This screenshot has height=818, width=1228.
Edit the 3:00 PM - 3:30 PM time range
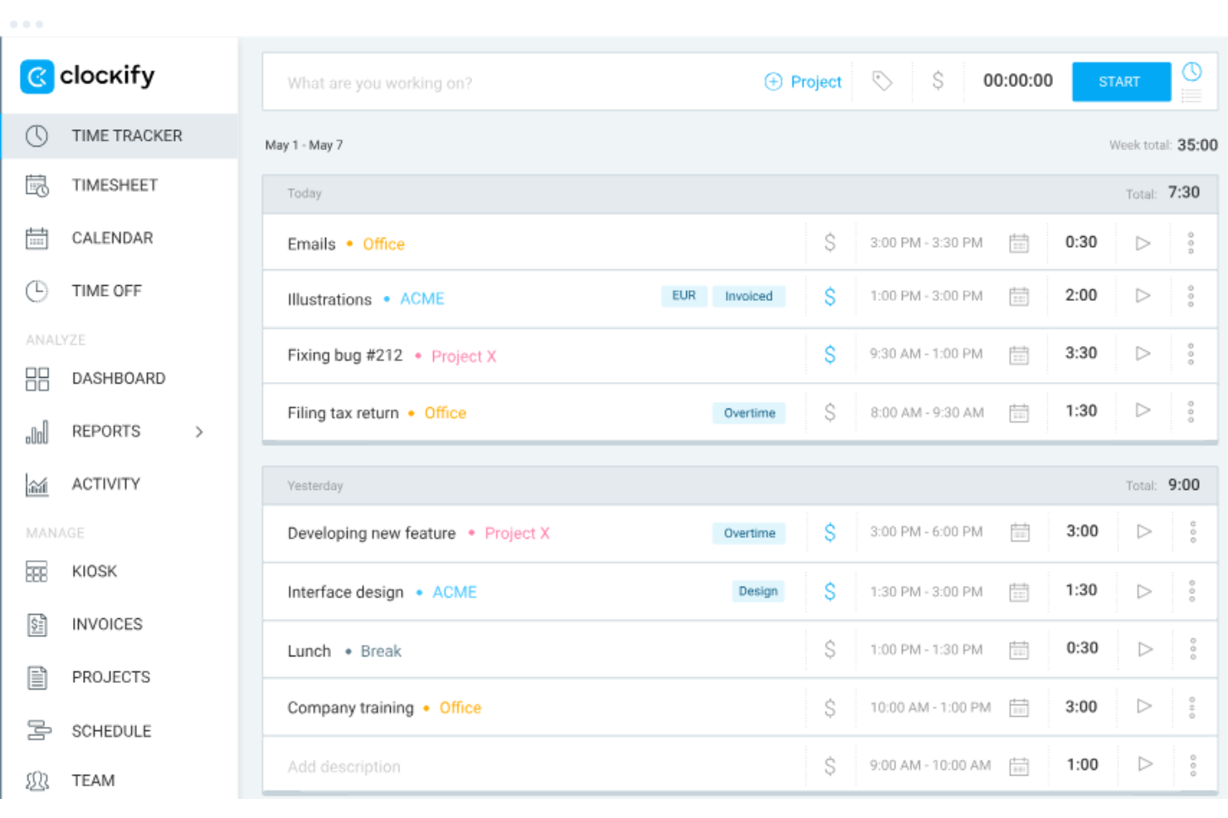(926, 243)
